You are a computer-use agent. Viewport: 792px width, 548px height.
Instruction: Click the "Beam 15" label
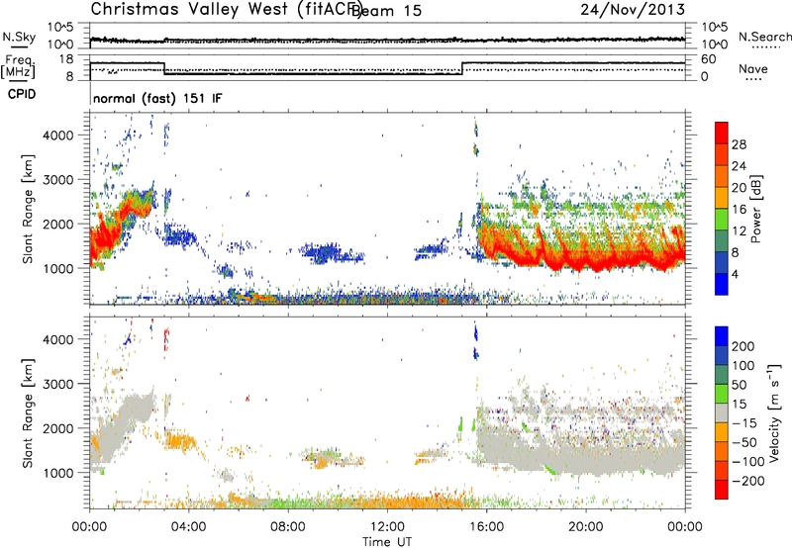point(386,10)
